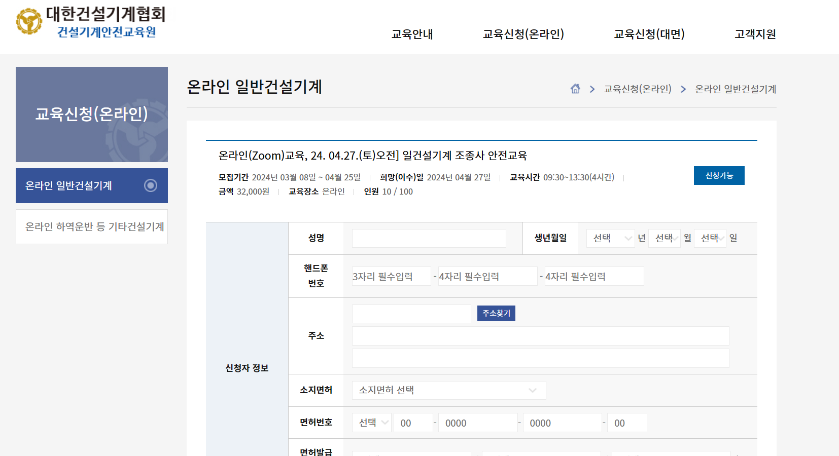Image resolution: width=839 pixels, height=456 pixels.
Task: Click the home icon in the breadcrumb
Action: [x=576, y=89]
